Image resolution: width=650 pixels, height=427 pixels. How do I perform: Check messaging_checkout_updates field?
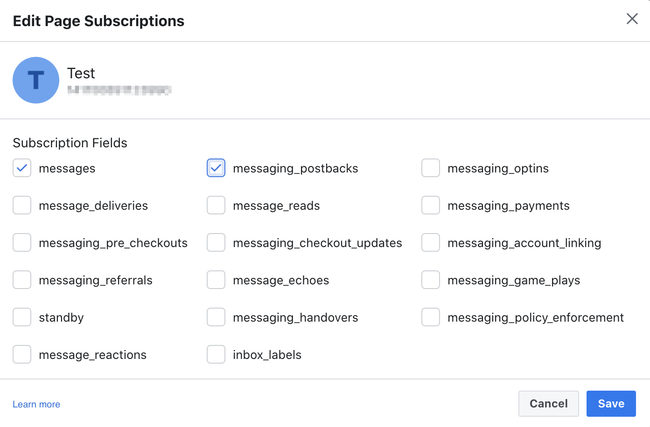(216, 243)
